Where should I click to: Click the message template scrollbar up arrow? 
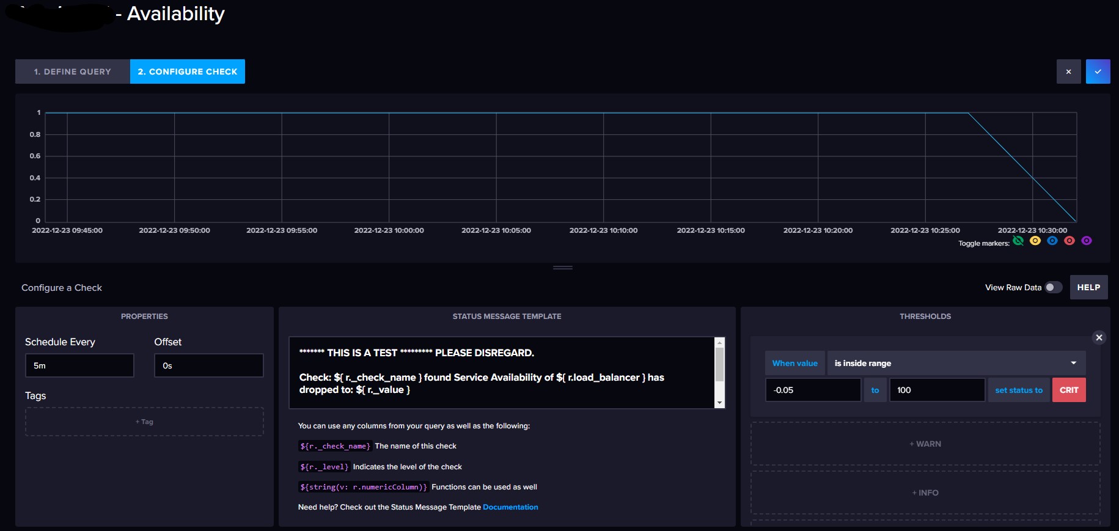tap(719, 342)
